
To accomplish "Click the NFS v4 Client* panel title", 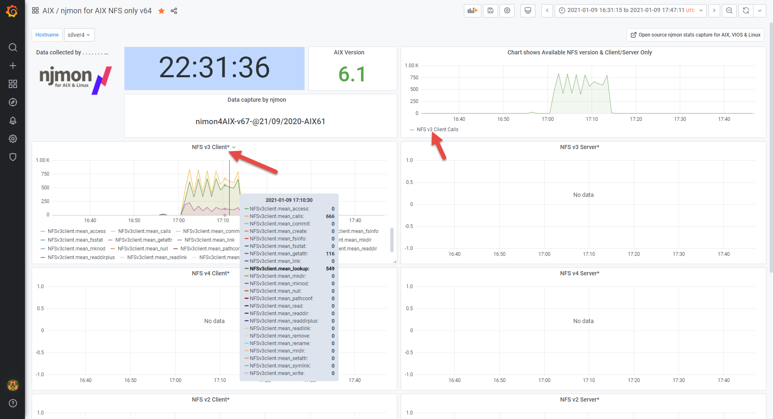I will [x=211, y=273].
